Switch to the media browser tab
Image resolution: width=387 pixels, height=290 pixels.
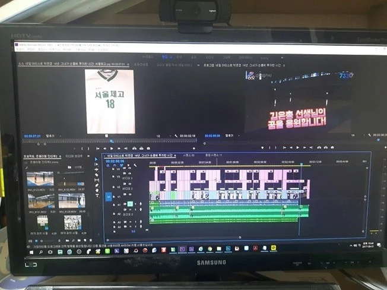(74, 156)
